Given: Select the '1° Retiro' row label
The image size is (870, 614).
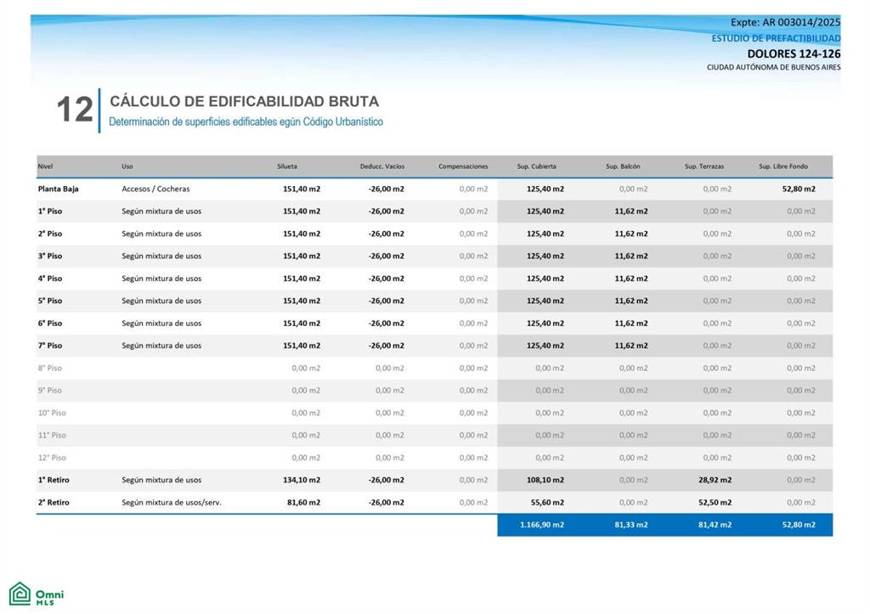Looking at the screenshot, I should 54,481.
